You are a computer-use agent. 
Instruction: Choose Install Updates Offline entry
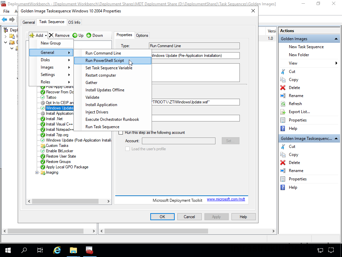pos(113,90)
